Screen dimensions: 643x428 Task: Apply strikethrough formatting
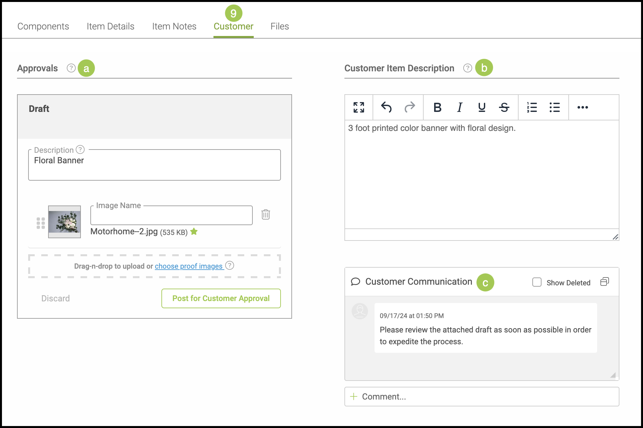pyautogui.click(x=504, y=107)
